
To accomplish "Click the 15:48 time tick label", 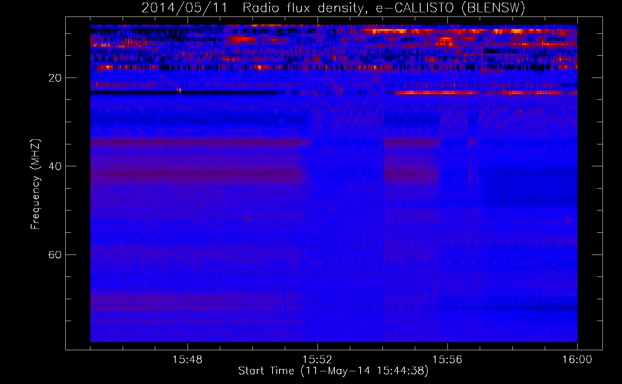I will point(188,360).
